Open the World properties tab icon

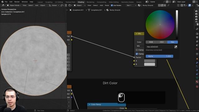point(197,49)
